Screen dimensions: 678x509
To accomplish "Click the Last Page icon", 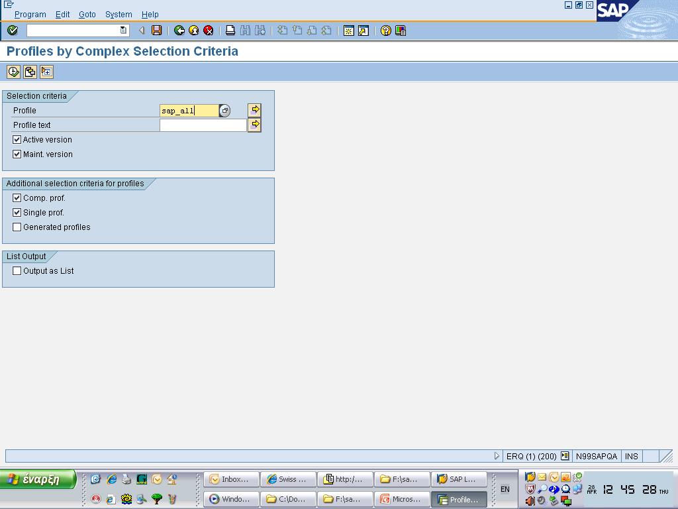I will 326,30.
